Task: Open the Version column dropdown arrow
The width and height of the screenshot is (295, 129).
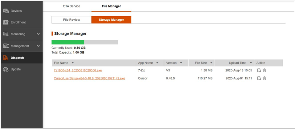Action: pos(181,63)
